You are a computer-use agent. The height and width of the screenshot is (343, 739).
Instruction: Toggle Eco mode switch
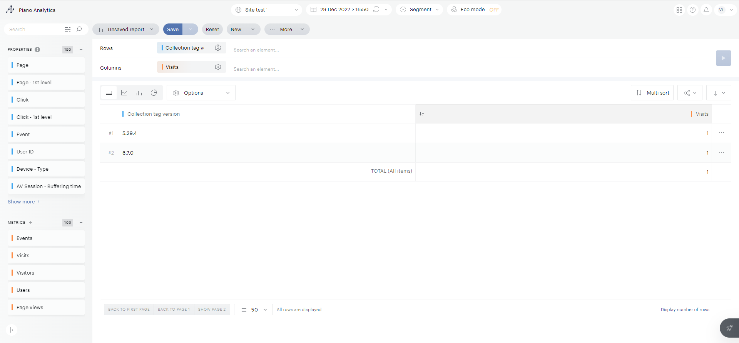(x=494, y=10)
